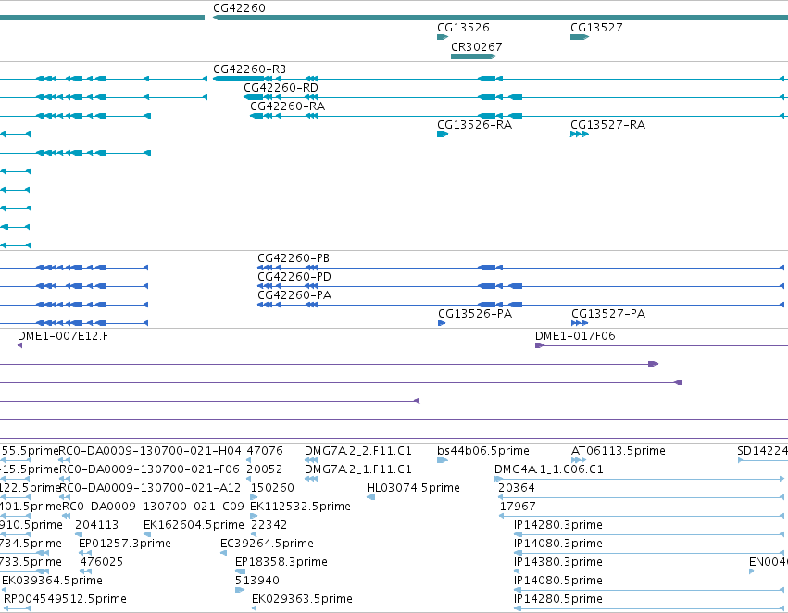
Task: Select the DME1-007E12.F clone arrow
Action: 19,345
